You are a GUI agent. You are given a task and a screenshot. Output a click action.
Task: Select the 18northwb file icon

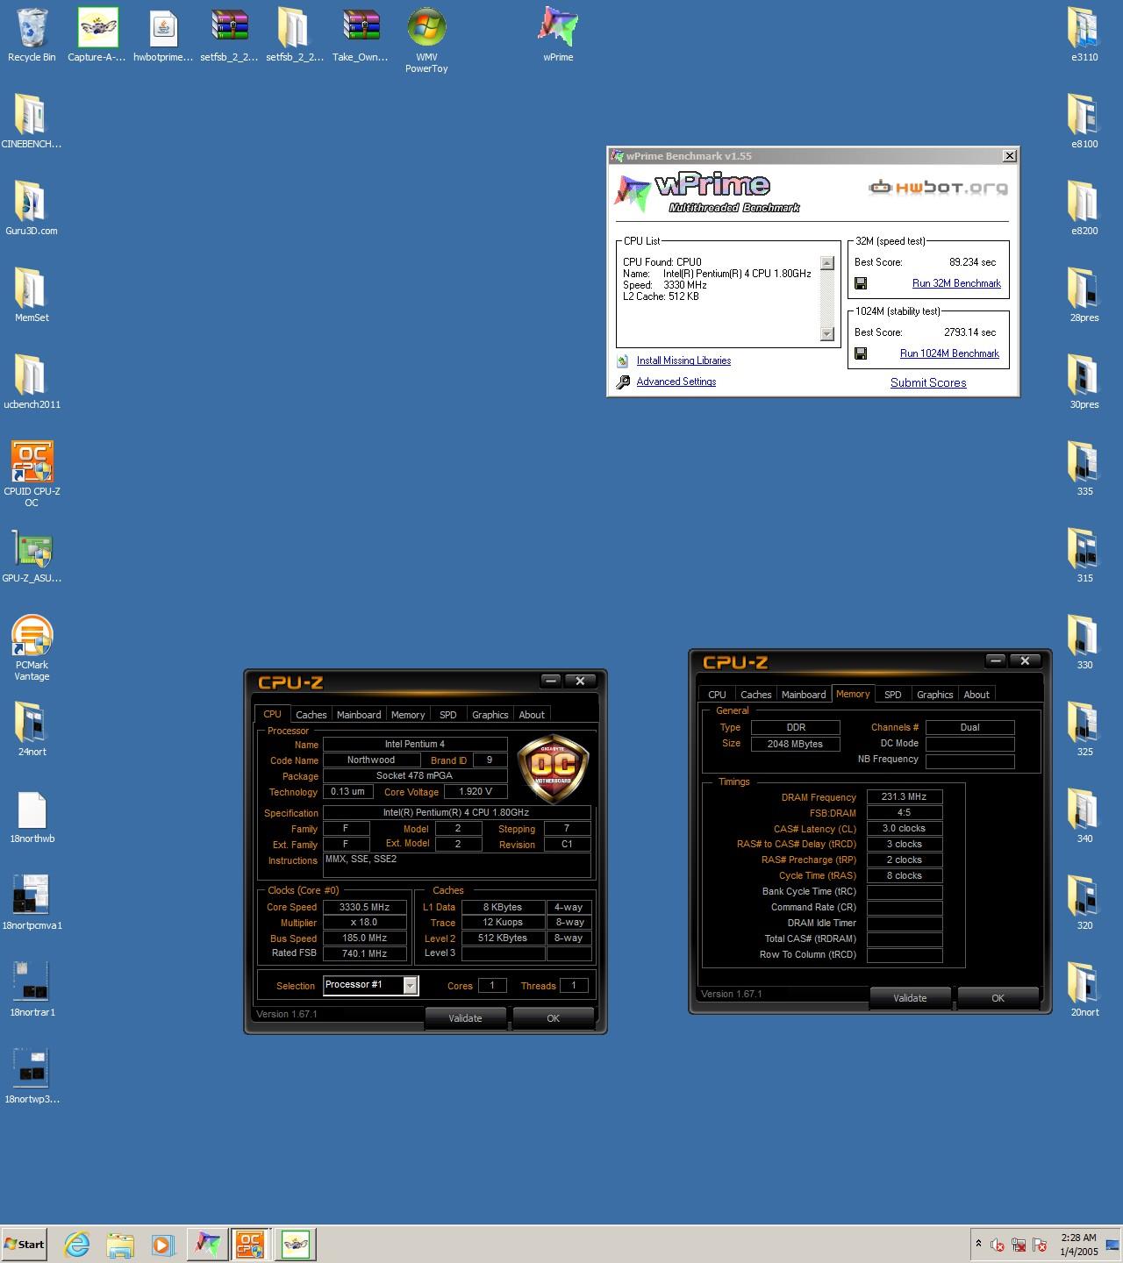(x=32, y=816)
